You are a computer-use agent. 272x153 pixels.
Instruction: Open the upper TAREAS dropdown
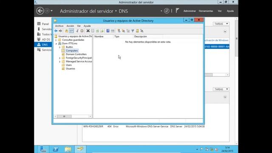(x=221, y=24)
